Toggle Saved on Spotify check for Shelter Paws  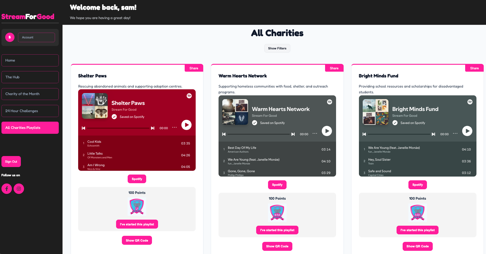(x=114, y=117)
